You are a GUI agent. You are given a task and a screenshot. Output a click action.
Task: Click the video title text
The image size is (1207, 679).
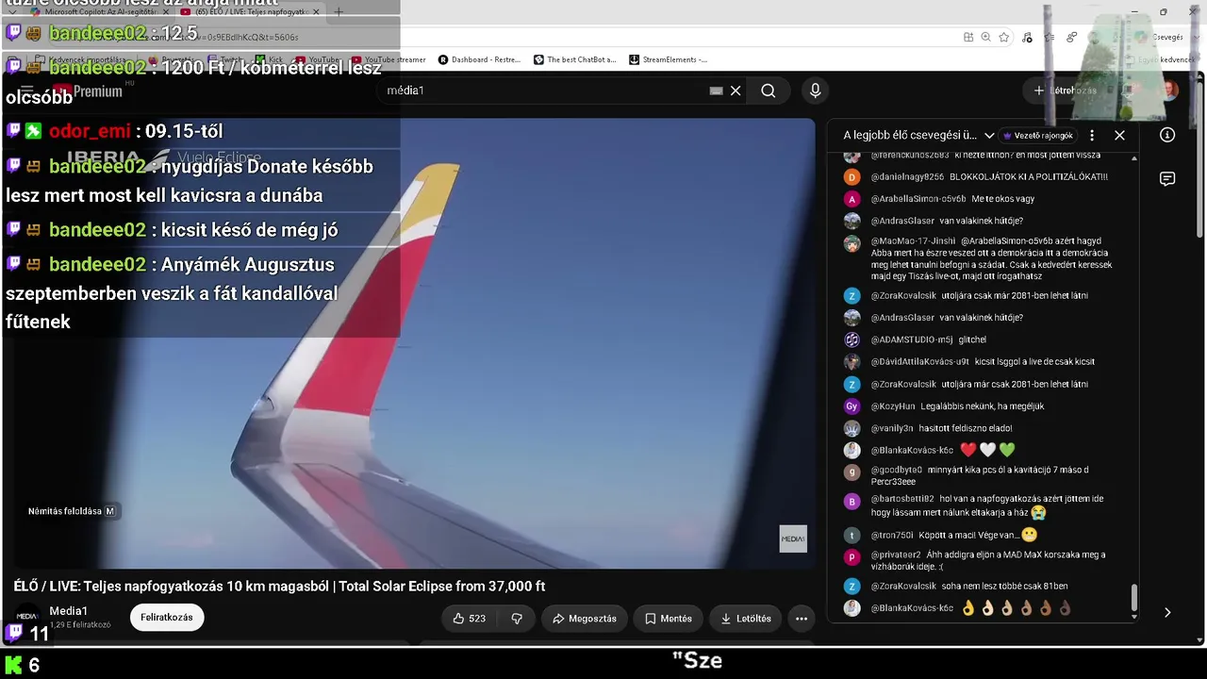point(279,587)
